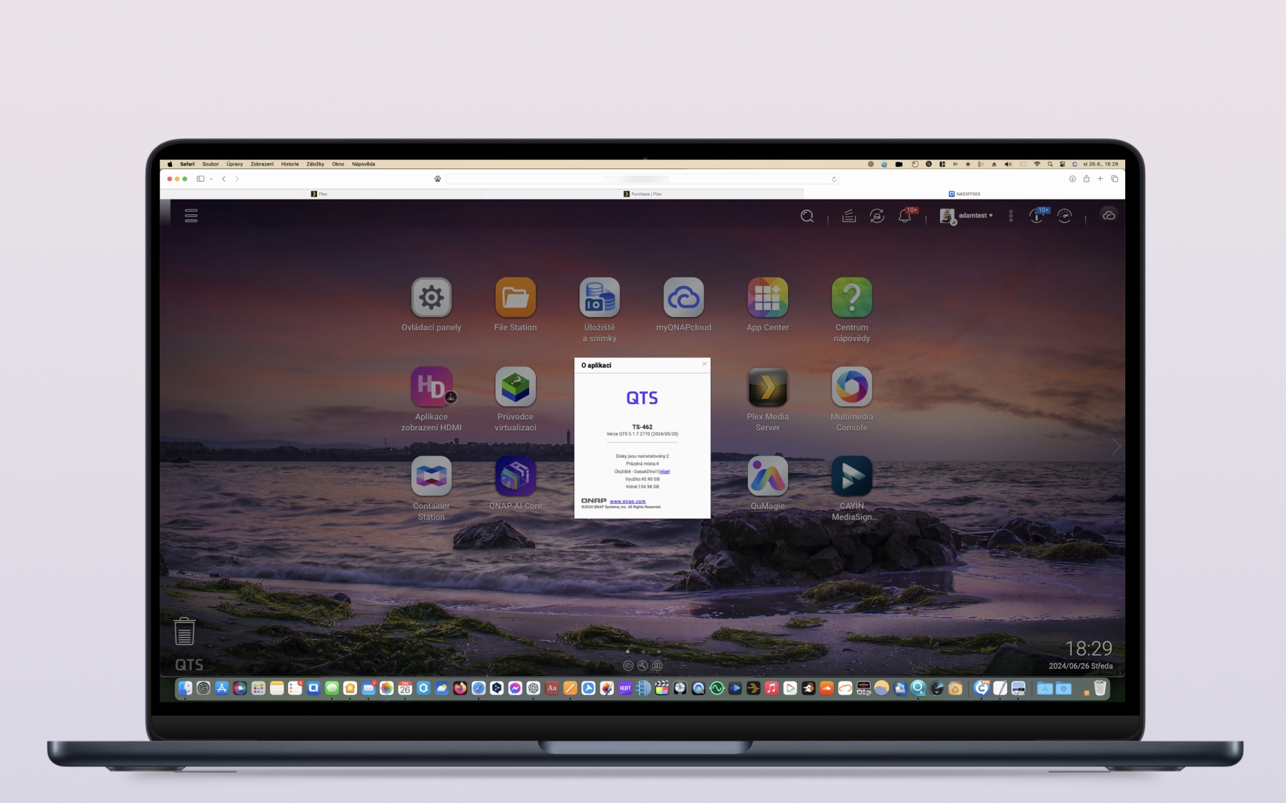Open myQNAPcloud icon

click(x=683, y=298)
